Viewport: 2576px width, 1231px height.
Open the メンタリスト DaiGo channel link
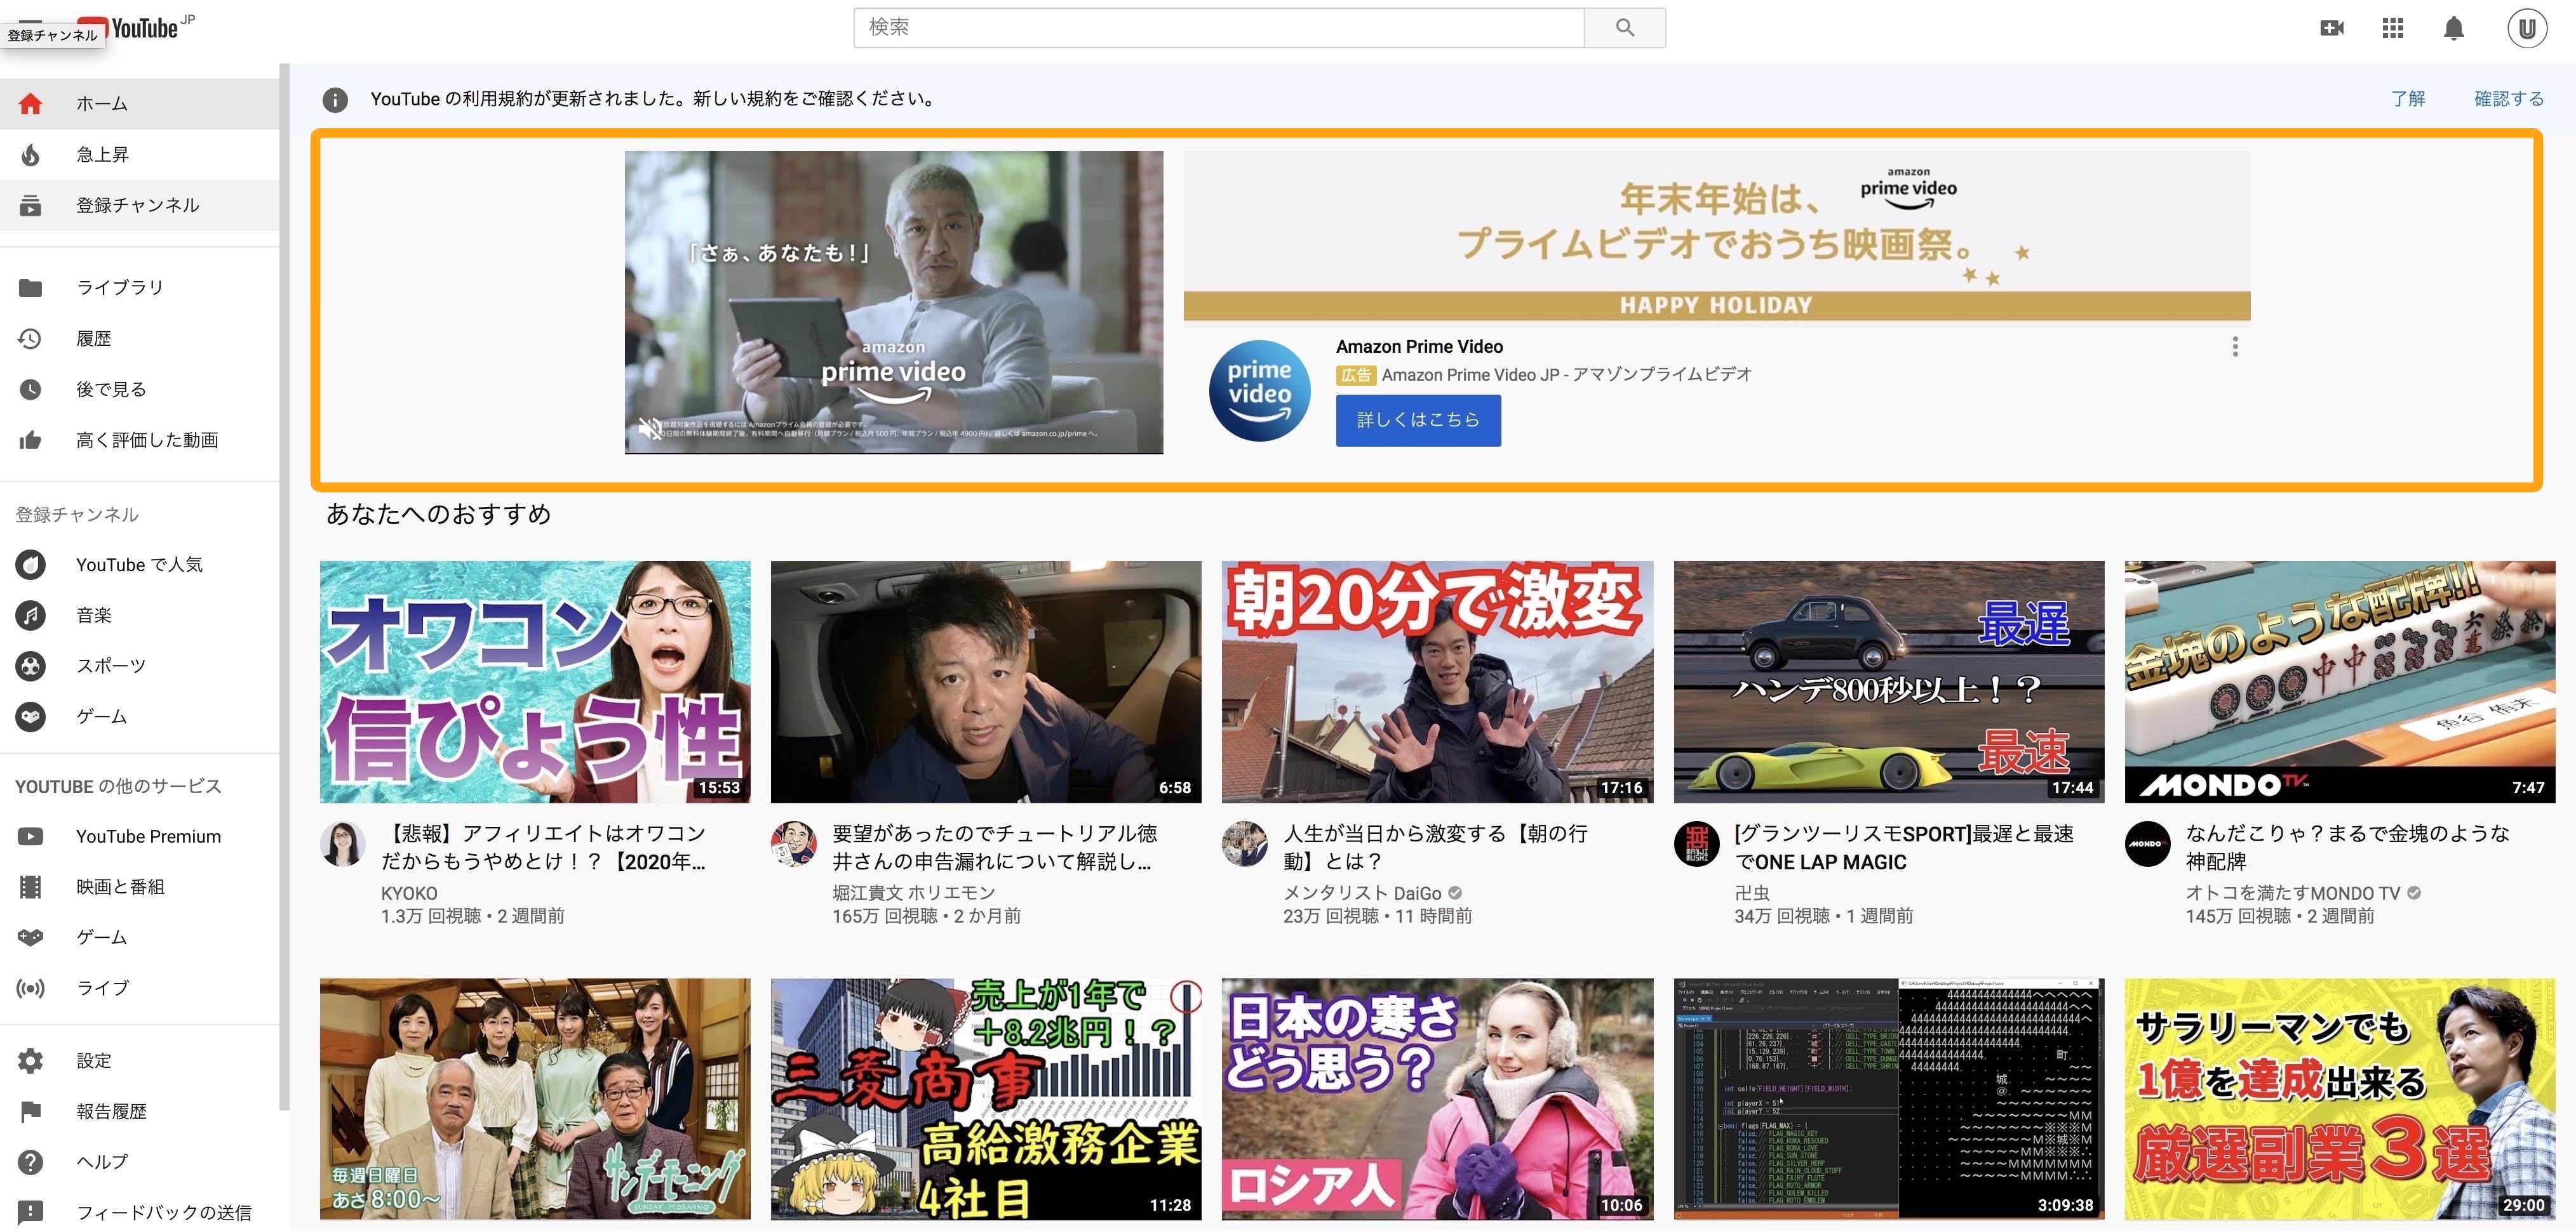[1362, 893]
